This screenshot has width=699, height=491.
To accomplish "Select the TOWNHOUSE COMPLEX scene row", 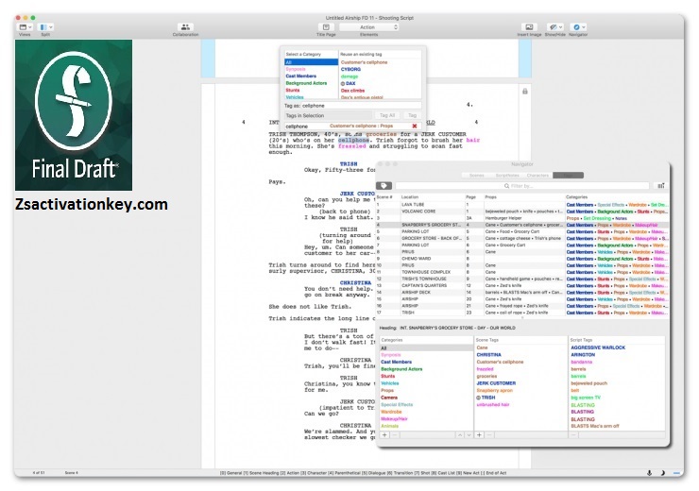I will click(521, 272).
